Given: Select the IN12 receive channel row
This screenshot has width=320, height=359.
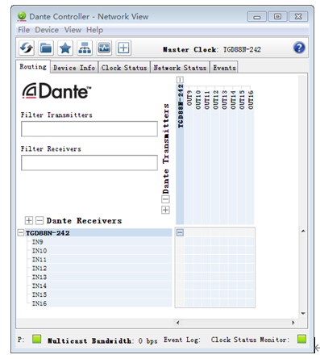Looking at the screenshot, I should pos(99,268).
